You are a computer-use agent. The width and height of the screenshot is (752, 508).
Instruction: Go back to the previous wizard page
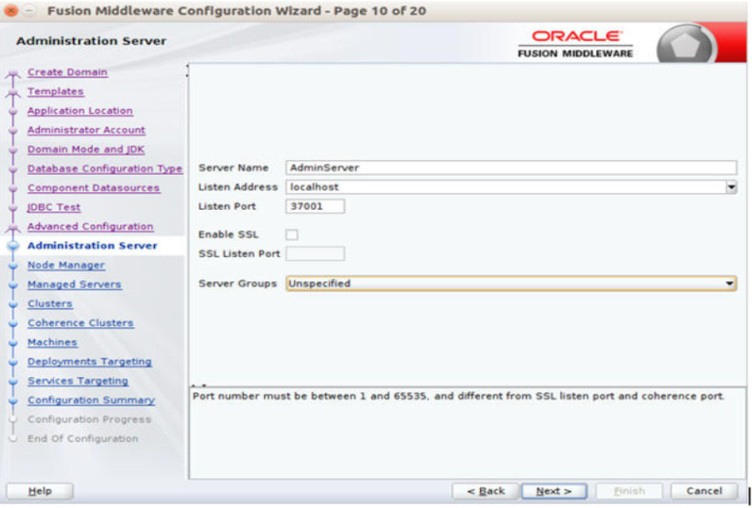(x=488, y=491)
